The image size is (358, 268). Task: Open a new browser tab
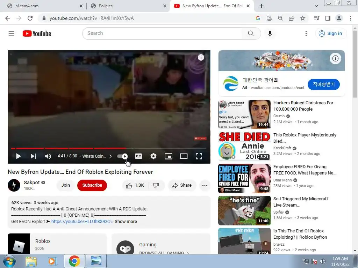[262, 6]
